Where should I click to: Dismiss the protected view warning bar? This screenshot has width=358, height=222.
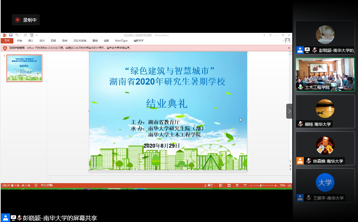289,48
